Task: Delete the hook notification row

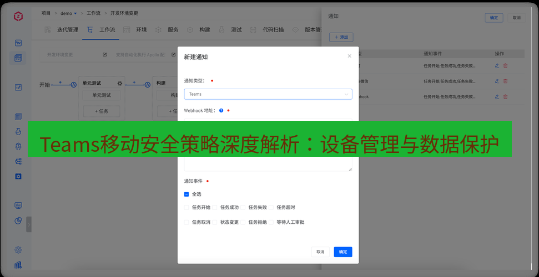Action: click(x=505, y=97)
